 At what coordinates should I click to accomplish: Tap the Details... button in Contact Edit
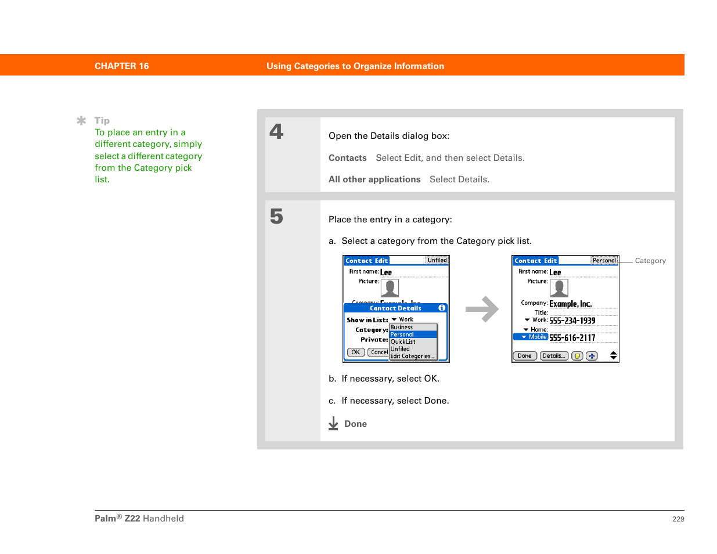pos(554,356)
